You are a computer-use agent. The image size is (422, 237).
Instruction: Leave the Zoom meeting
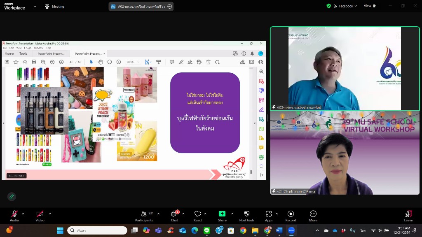pos(408,216)
